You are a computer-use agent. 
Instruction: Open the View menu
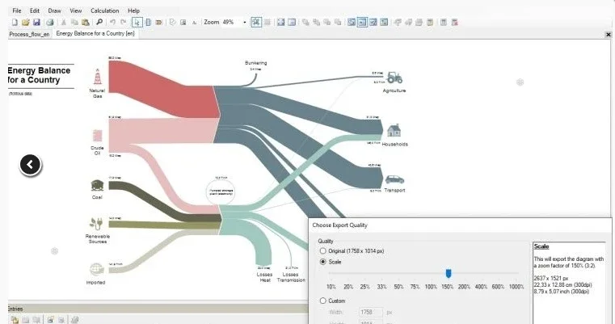coord(76,11)
